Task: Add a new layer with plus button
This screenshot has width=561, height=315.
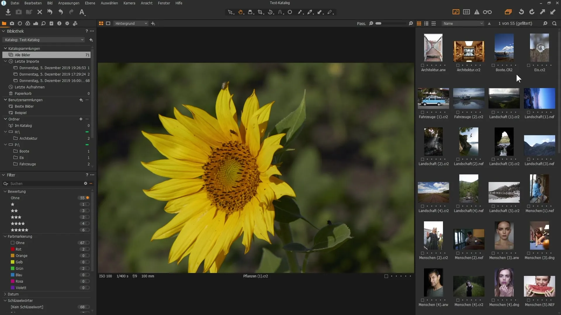Action: [x=153, y=23]
